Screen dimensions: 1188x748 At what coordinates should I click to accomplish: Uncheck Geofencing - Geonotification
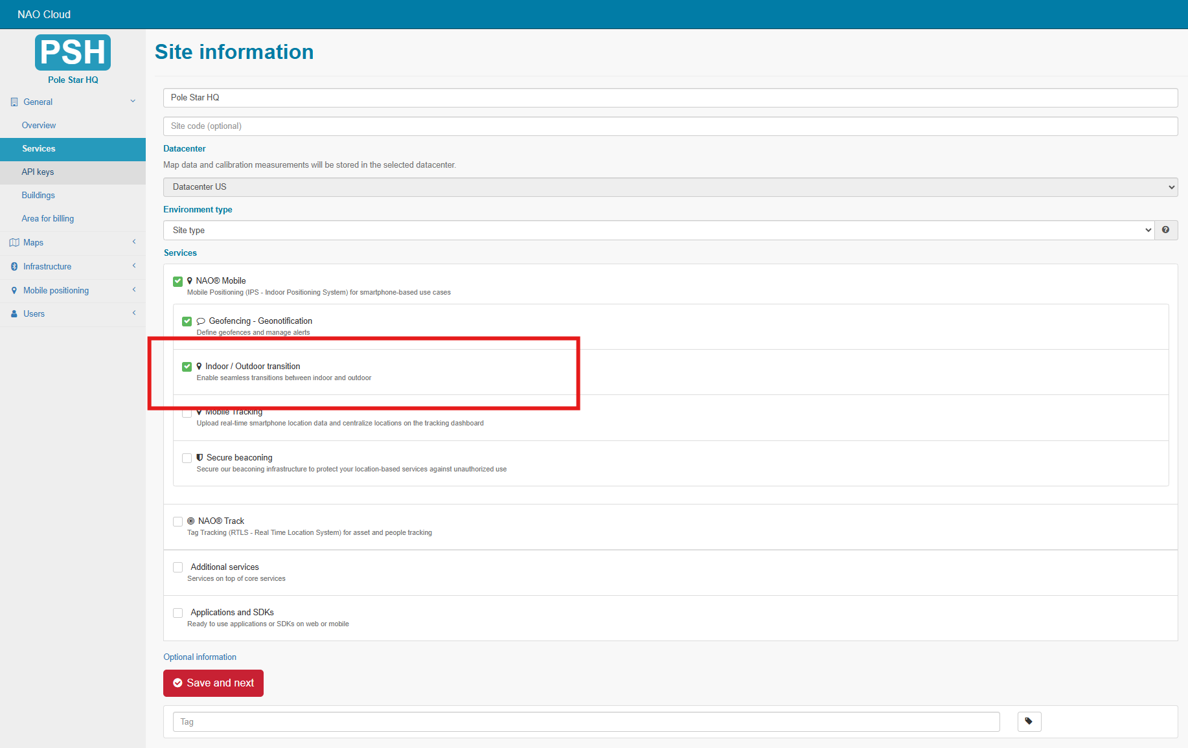coord(187,321)
